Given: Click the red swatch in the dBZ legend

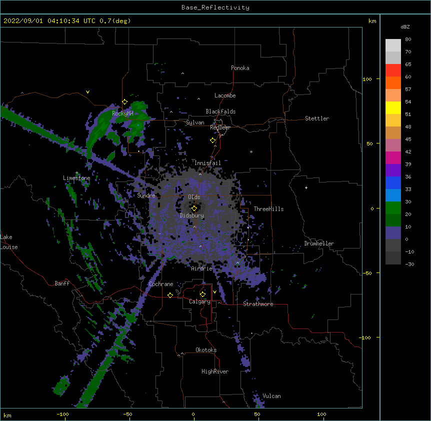Looking at the screenshot, I should pos(393,70).
